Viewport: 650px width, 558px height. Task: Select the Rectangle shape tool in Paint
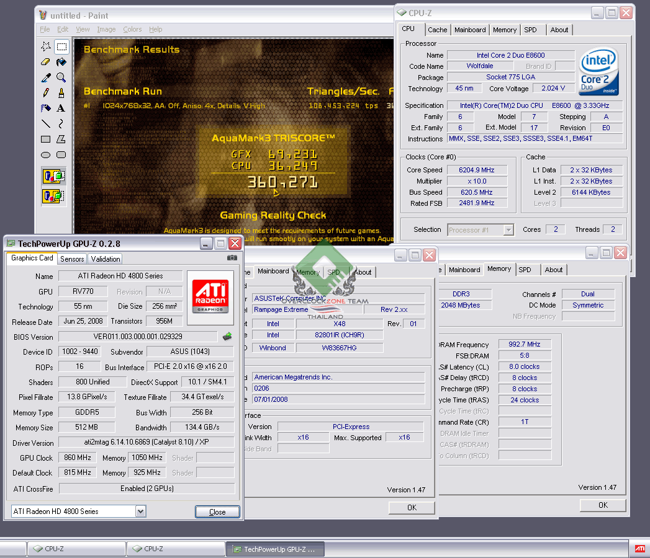point(46,139)
